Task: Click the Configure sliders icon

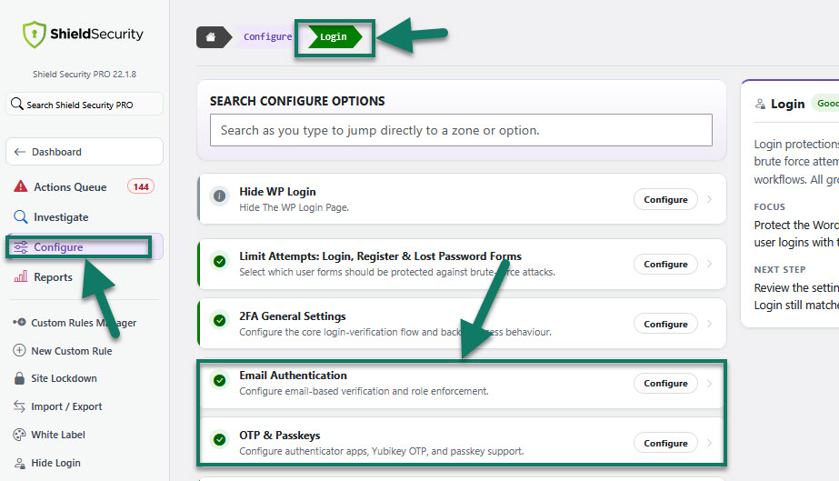Action: (20, 247)
